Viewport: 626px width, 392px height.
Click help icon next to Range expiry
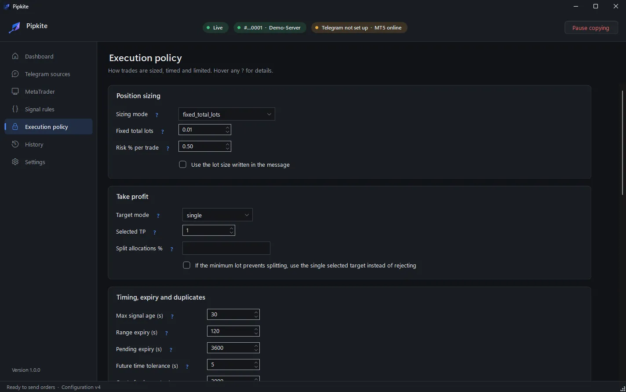tap(167, 333)
